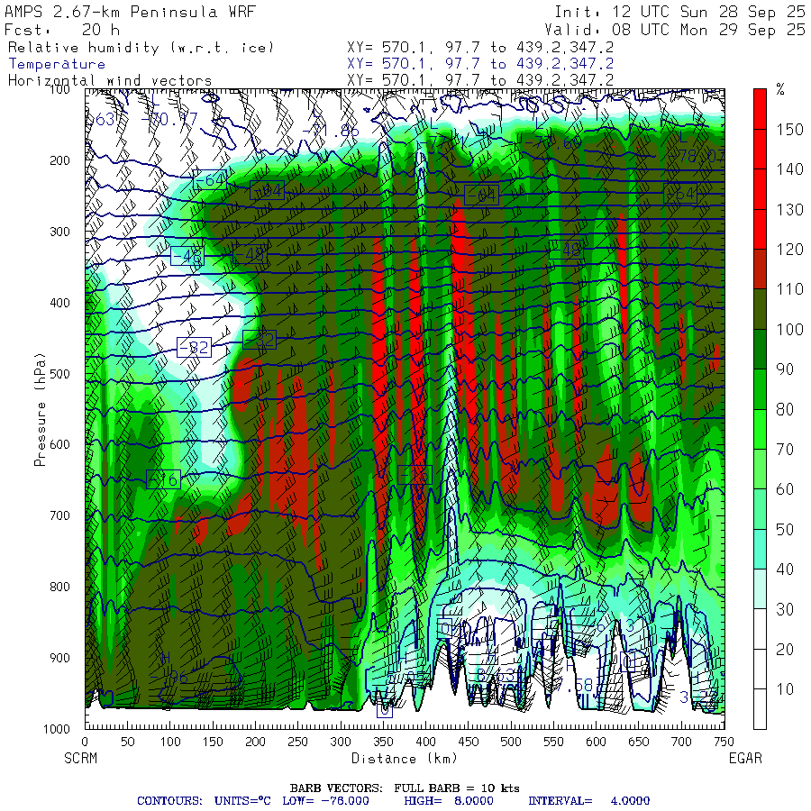This screenshot has width=811, height=811.
Task: Click the '10' color bar tick label
Action: pyautogui.click(x=785, y=689)
